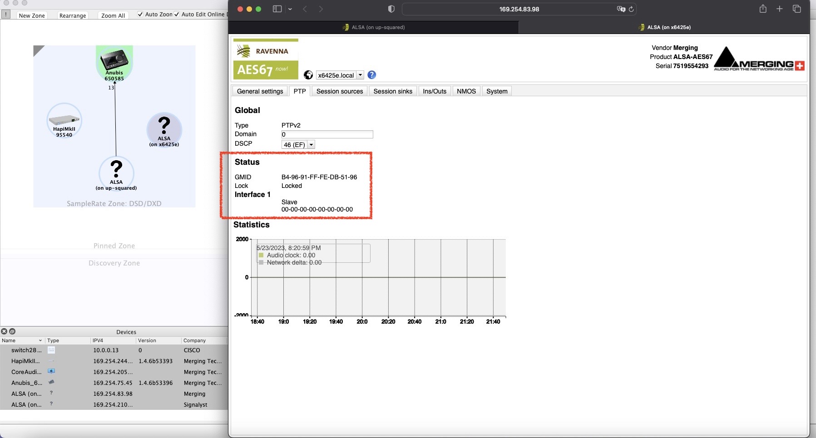Select the HapiMkII device row name
This screenshot has width=816, height=438.
point(25,361)
